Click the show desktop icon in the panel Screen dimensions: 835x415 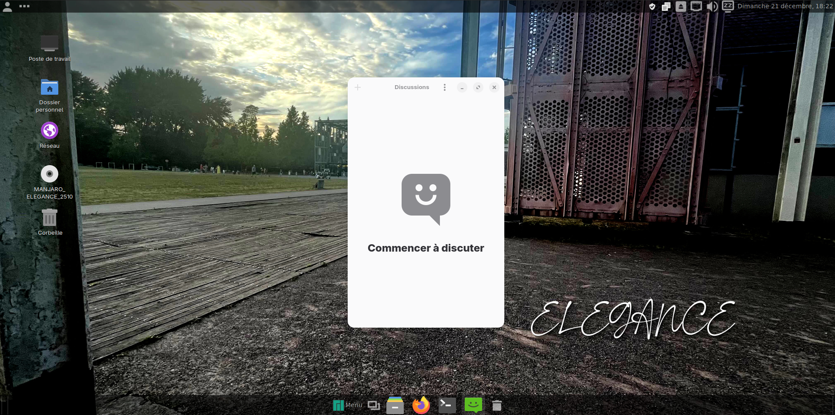coord(374,405)
